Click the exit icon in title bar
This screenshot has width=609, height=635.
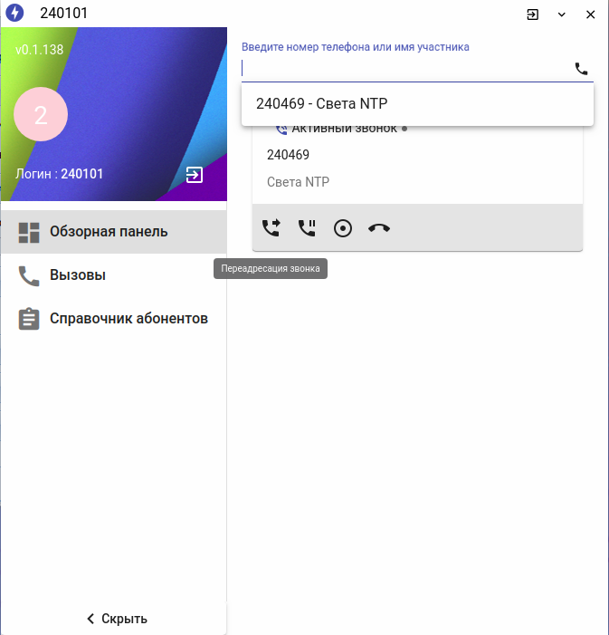532,14
